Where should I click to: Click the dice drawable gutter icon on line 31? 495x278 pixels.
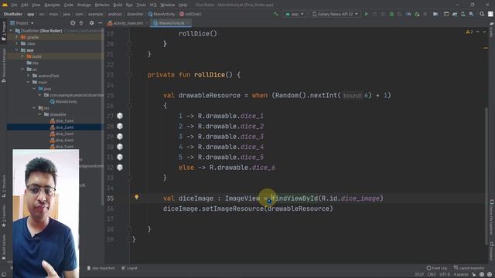120,157
